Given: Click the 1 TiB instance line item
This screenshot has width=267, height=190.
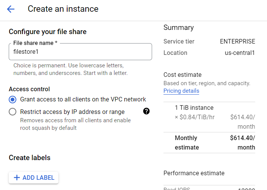Looking at the screenshot, I should tap(194, 108).
